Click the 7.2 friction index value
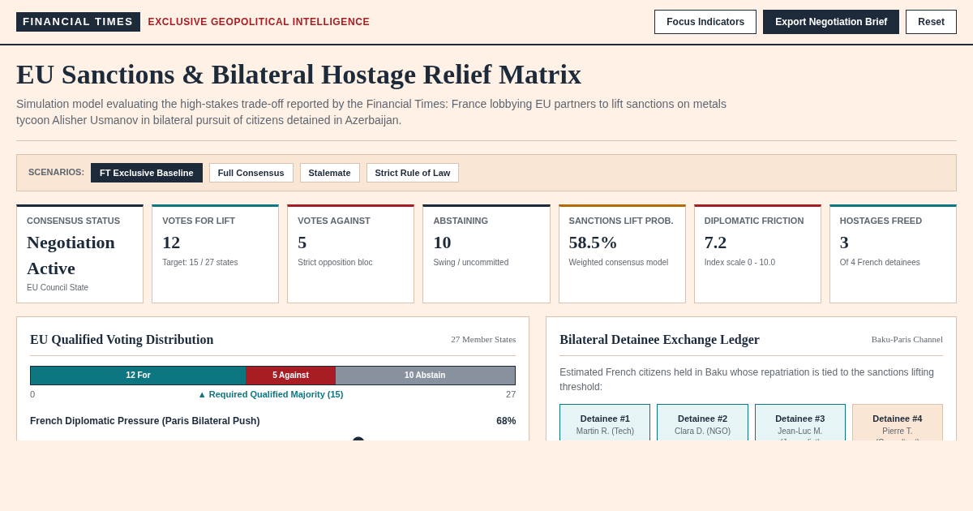The width and height of the screenshot is (973, 511). [715, 243]
